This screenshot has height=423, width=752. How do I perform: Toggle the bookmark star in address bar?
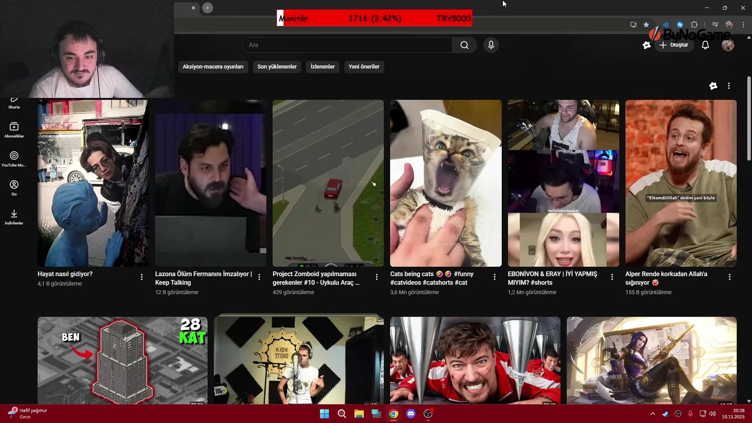click(x=646, y=25)
